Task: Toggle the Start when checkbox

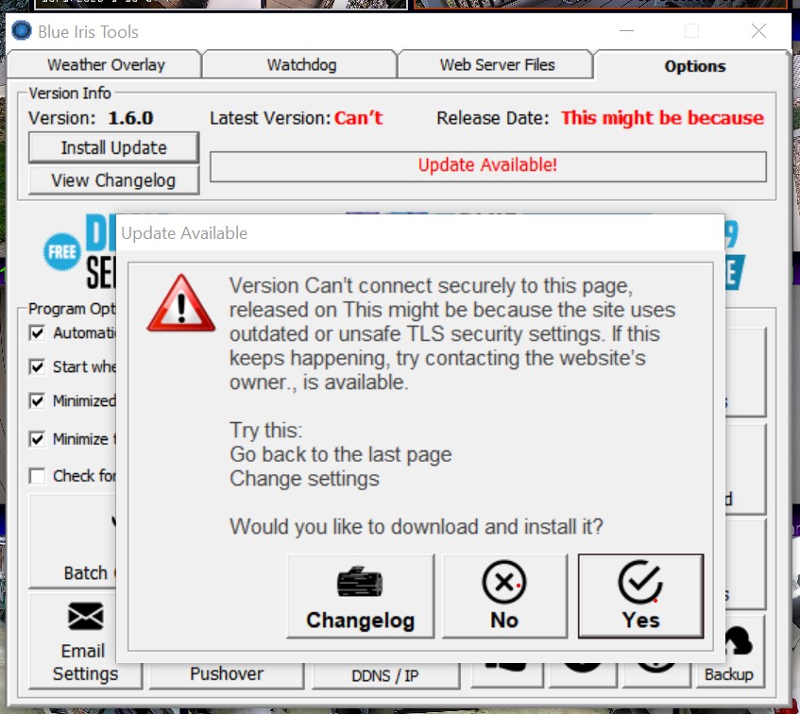Action: coord(37,366)
